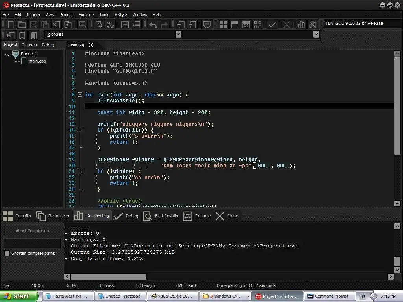Click the Goto Line toolbar icon
Viewport: 403px width, 302px height.
(x=137, y=25)
